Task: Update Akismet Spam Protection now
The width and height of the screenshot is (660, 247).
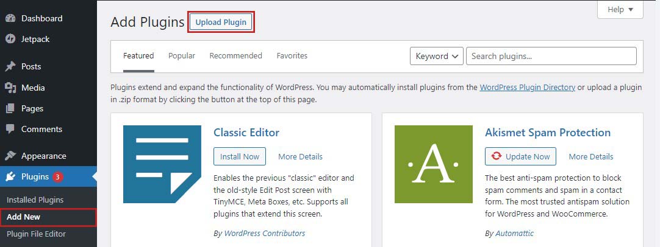Action: [520, 156]
